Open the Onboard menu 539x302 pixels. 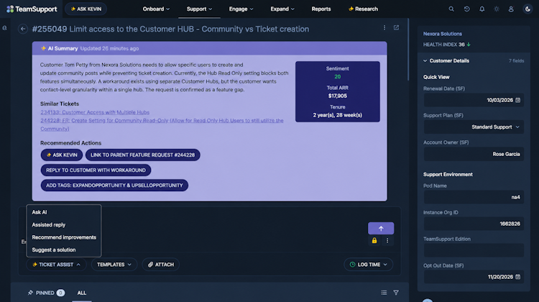click(x=156, y=9)
